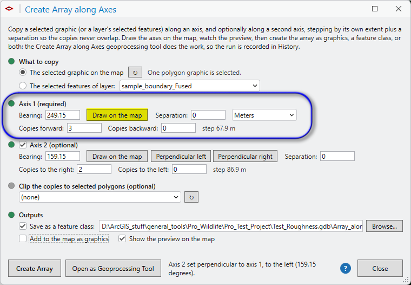The image size is (411, 285).
Task: Click the Copies backward field
Action: 178,128
